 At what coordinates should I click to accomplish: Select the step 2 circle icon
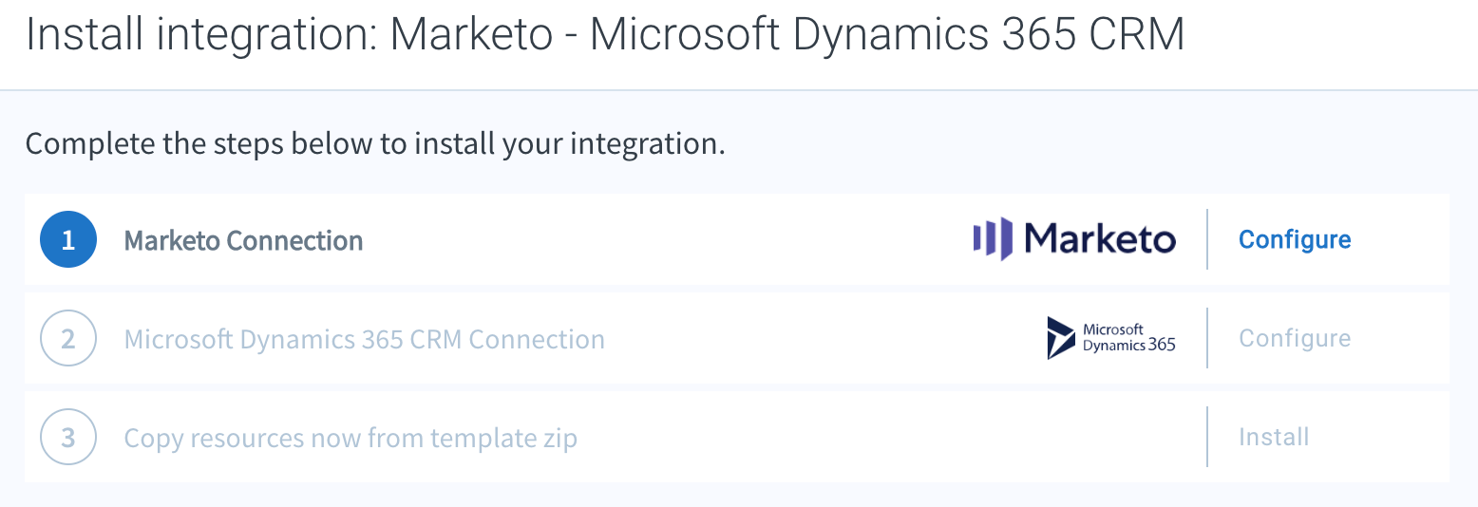[68, 339]
